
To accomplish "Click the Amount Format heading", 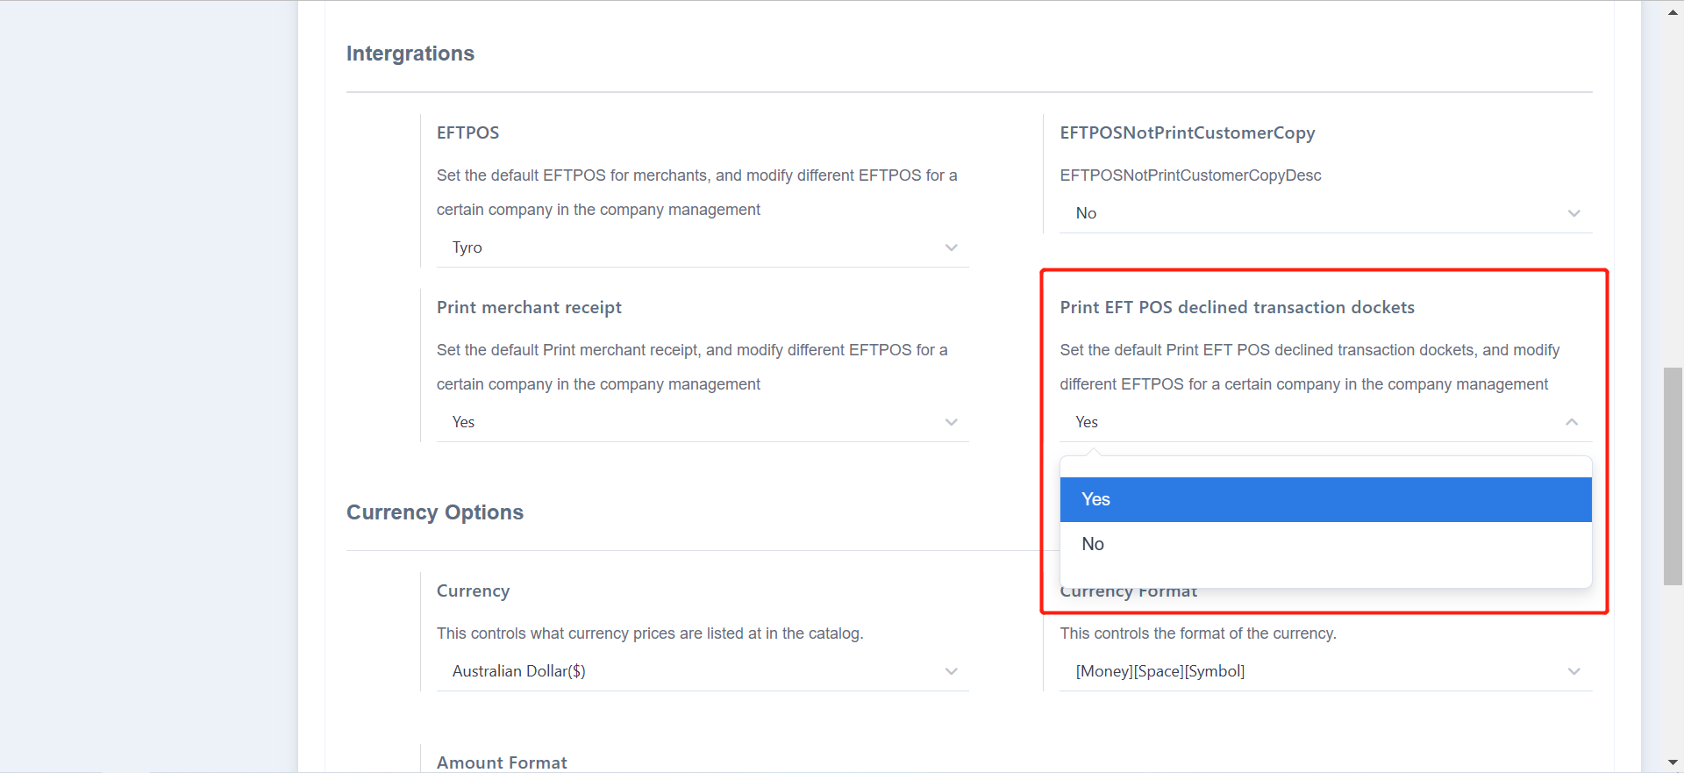I will pyautogui.click(x=502, y=762).
